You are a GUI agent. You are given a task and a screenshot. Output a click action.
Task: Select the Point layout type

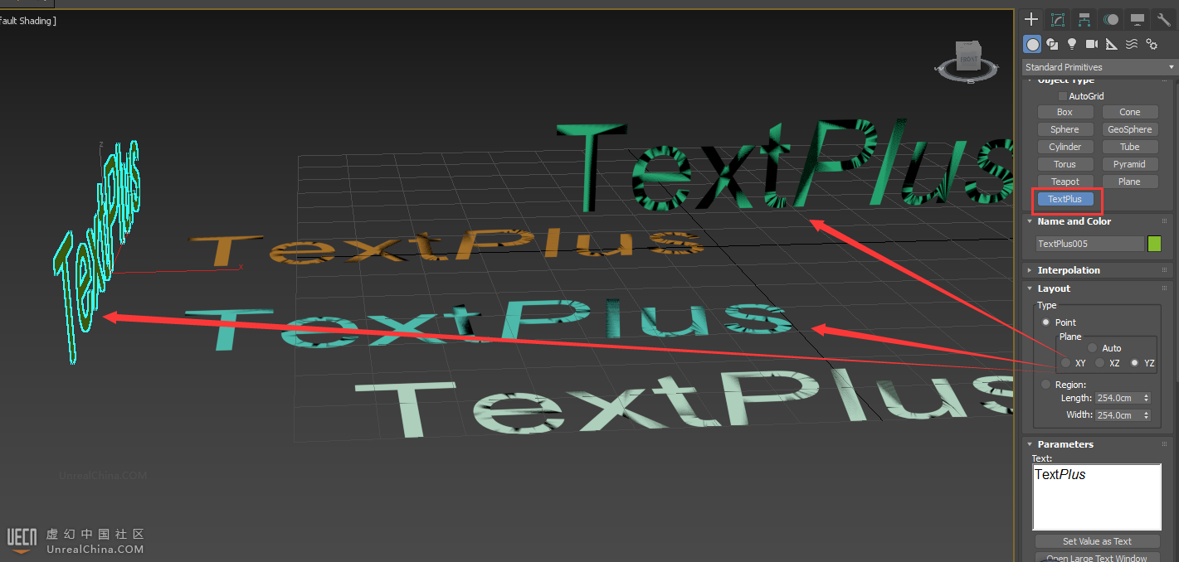tap(1046, 322)
